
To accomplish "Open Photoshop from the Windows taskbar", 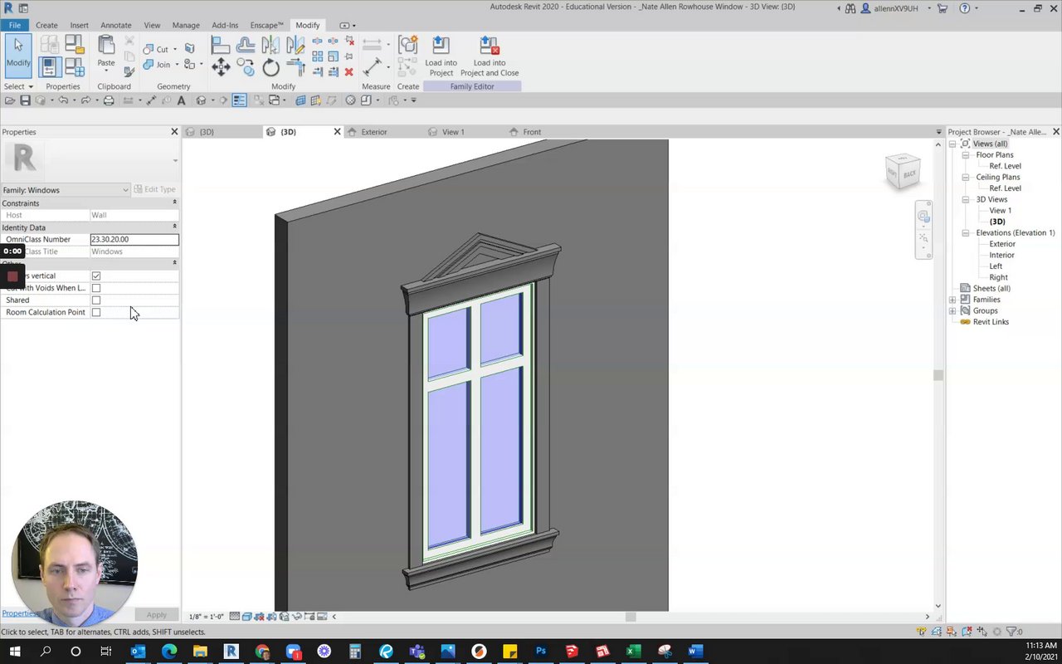I will pyautogui.click(x=541, y=652).
